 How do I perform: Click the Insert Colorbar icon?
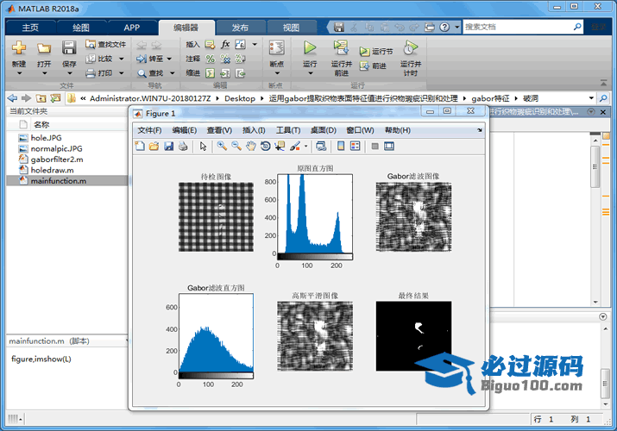click(341, 147)
